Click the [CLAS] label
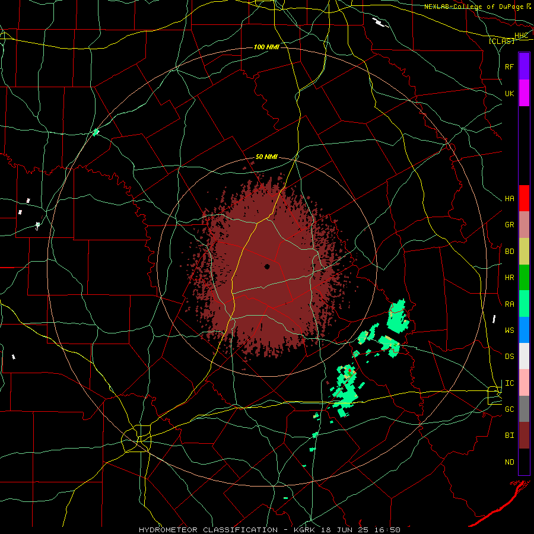This screenshot has width=534, height=534. pyautogui.click(x=501, y=41)
